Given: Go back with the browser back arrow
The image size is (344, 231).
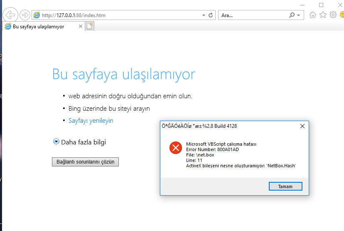Looking at the screenshot, I should pos(10,15).
